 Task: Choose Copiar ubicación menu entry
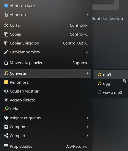pyautogui.click(x=46, y=43)
